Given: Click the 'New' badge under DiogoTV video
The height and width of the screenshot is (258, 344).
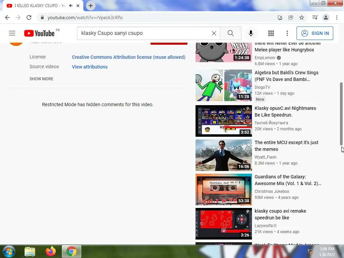Looking at the screenshot, I should tap(260, 99).
